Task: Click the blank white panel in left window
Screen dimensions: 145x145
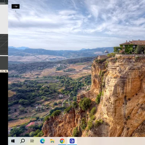Action: pyautogui.click(x=4, y=19)
